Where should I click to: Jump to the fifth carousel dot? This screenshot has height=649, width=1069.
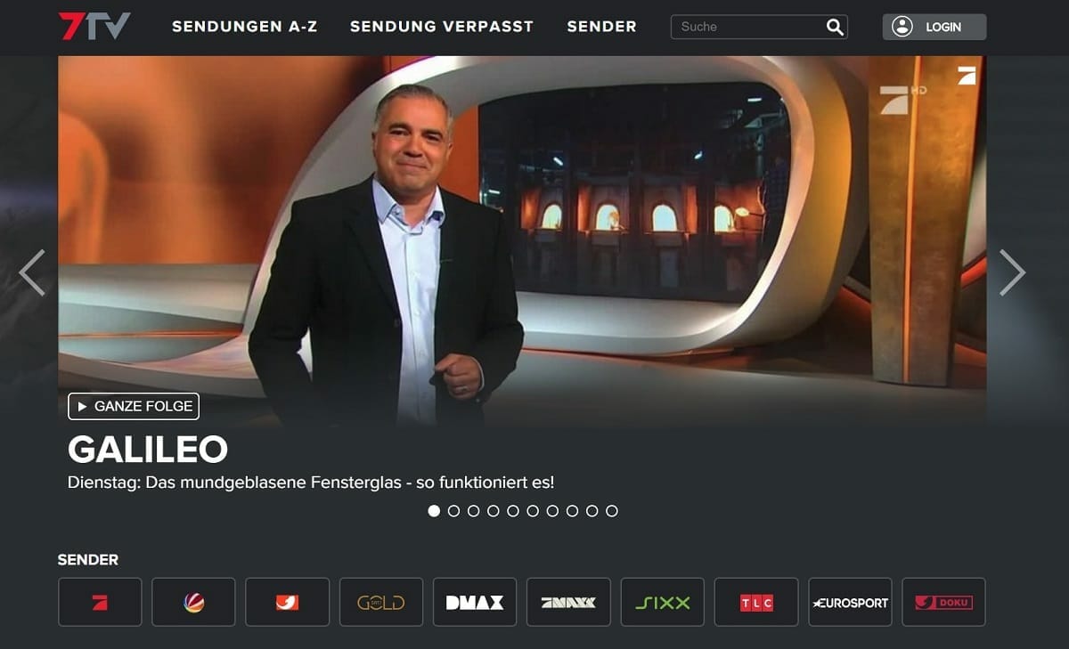click(x=512, y=511)
